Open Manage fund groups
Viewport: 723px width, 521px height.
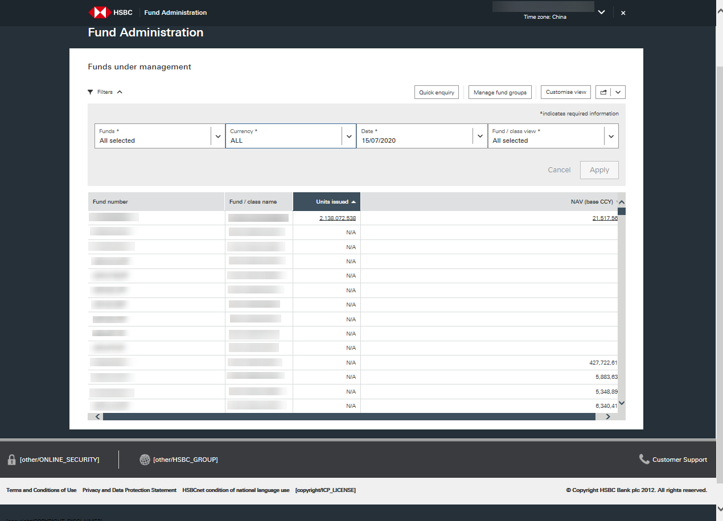coord(500,92)
